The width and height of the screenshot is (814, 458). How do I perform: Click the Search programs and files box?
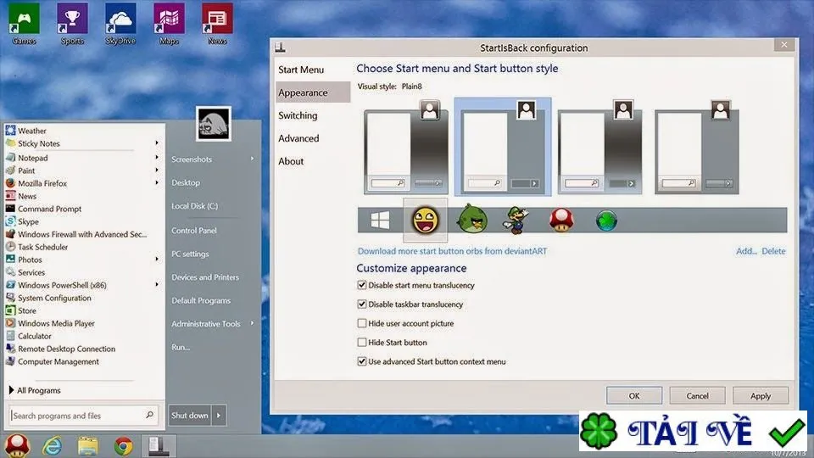(83, 416)
